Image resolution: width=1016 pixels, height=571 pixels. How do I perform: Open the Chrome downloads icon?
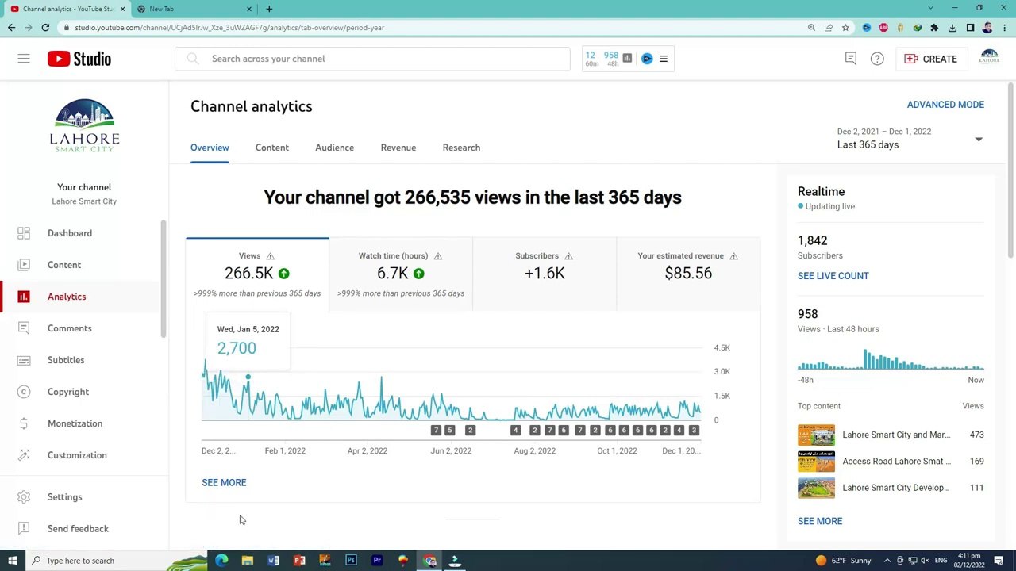coord(952,28)
